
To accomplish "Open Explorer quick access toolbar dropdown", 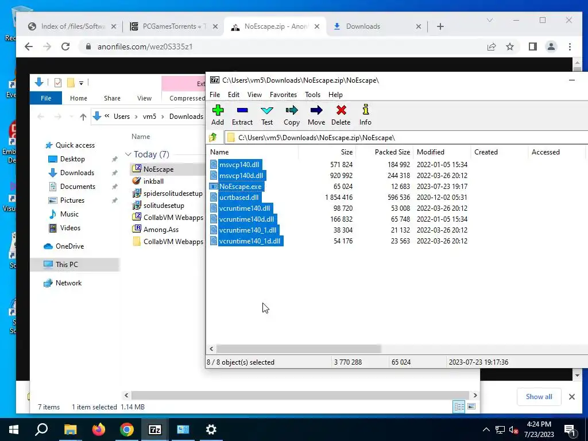I will tap(81, 83).
